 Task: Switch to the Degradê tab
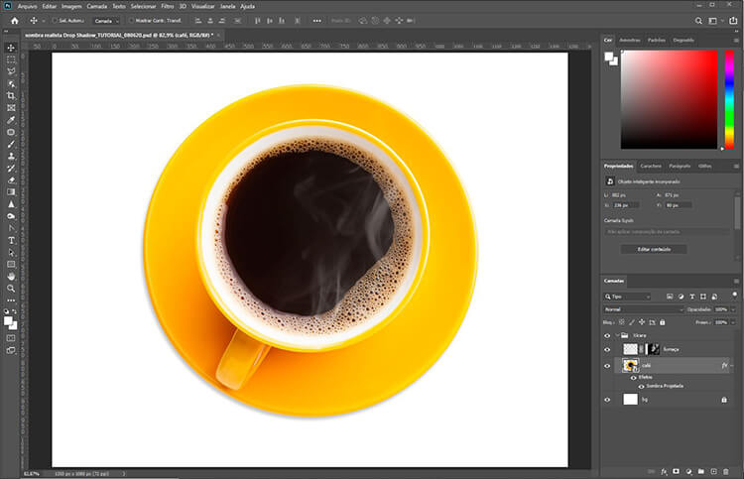click(683, 41)
